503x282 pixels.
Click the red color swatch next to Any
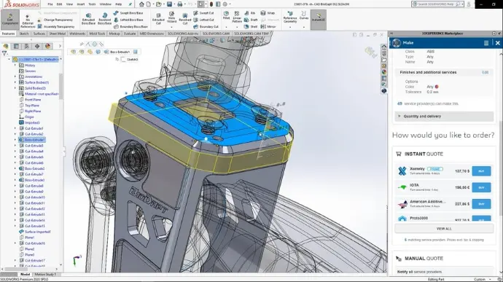(437, 87)
